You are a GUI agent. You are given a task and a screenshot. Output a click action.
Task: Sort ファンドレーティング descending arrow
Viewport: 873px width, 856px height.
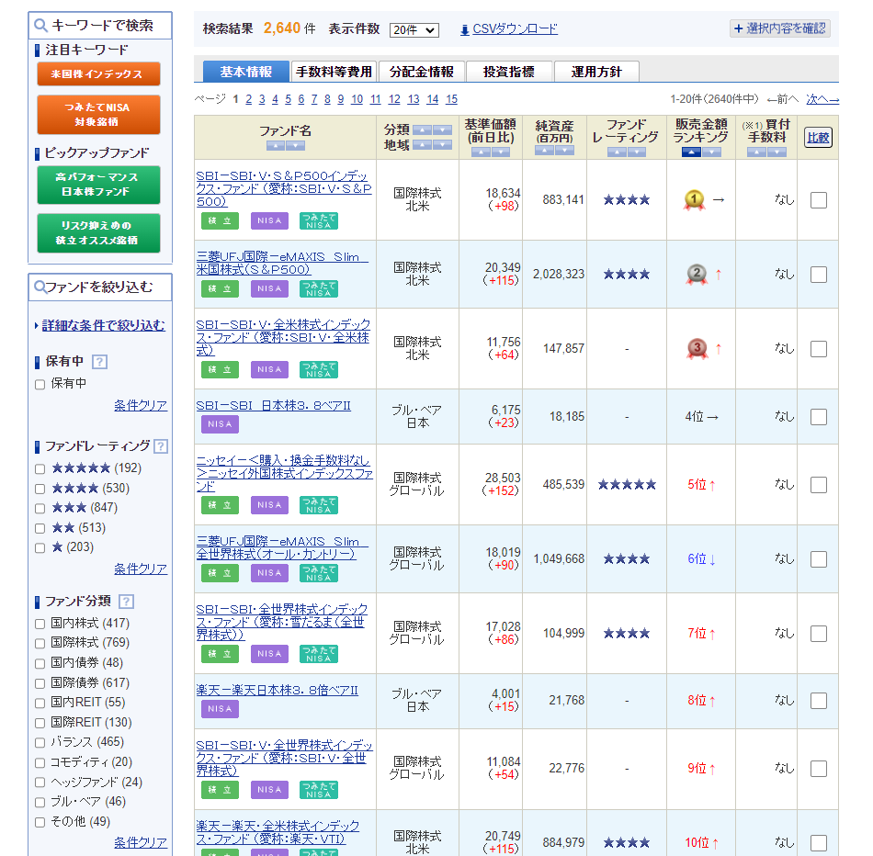637,152
